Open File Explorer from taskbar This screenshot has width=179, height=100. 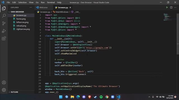click(x=72, y=97)
